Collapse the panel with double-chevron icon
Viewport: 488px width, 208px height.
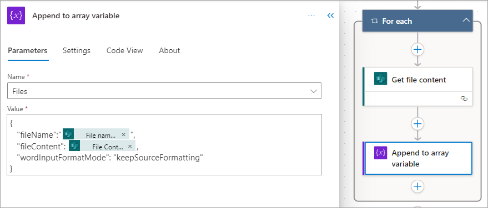click(330, 15)
